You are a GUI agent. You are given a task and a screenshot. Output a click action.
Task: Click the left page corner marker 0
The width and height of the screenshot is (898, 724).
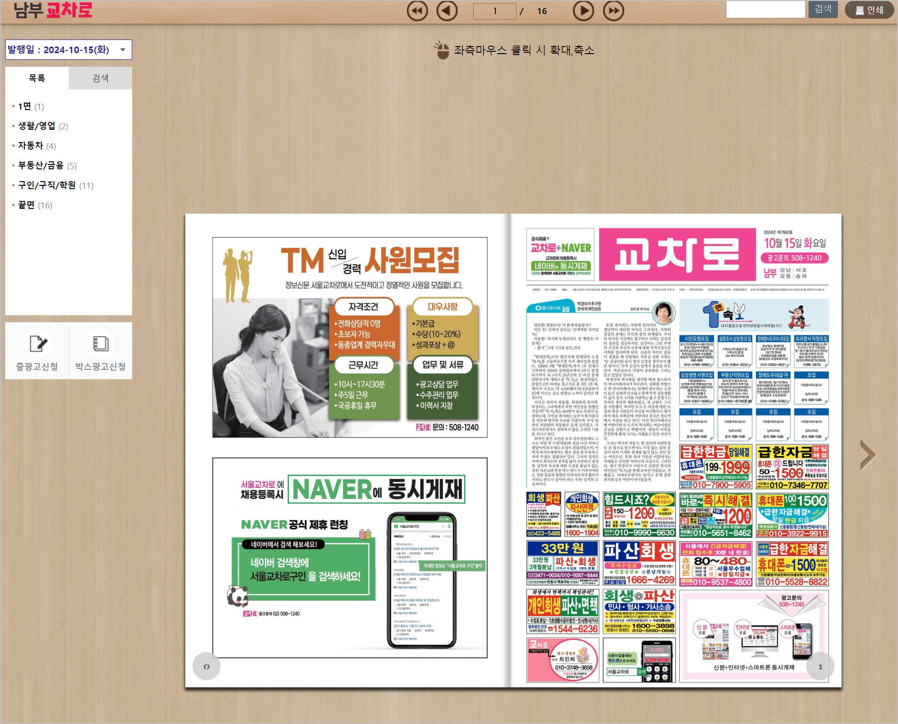click(206, 666)
